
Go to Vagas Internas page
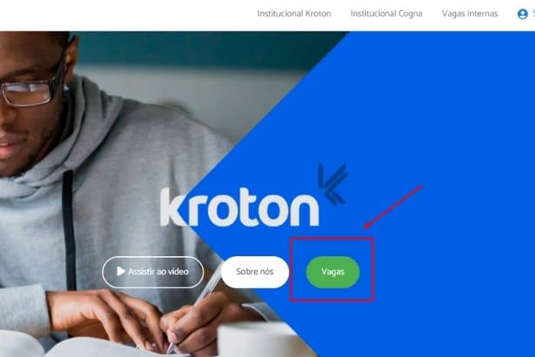click(x=469, y=14)
